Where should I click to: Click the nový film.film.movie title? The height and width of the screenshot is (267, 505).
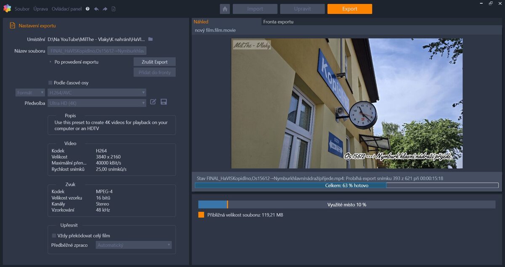[215, 30]
